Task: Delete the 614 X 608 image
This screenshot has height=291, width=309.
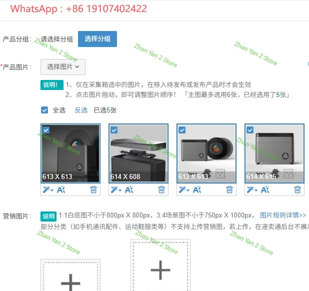Action: pyautogui.click(x=161, y=189)
